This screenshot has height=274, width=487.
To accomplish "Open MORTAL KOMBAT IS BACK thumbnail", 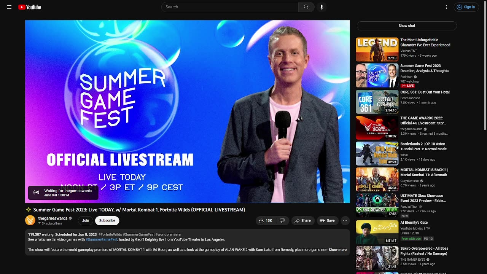I will pos(377,179).
